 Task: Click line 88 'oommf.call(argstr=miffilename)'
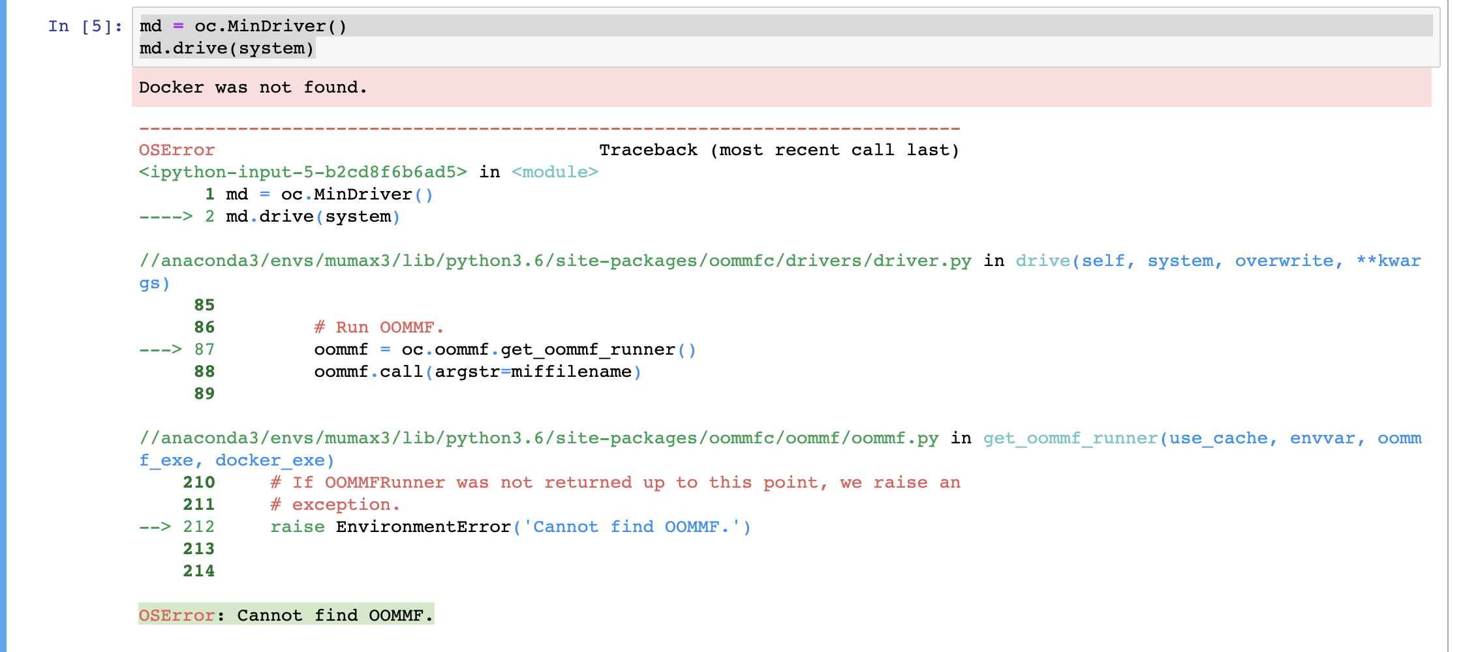478,372
